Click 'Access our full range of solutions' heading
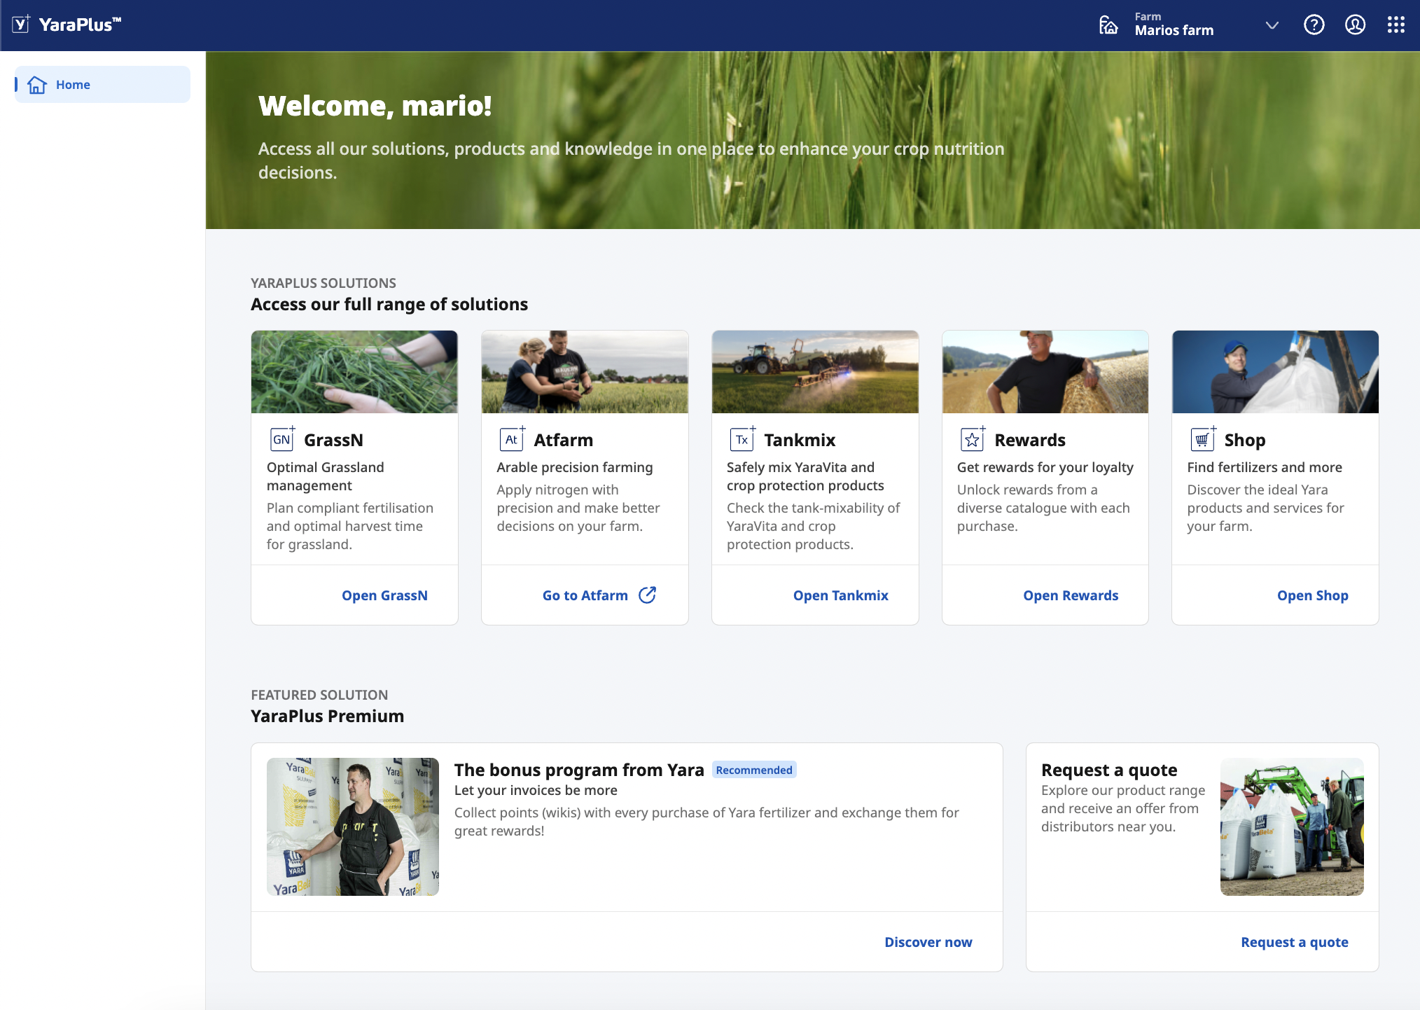 click(x=389, y=304)
